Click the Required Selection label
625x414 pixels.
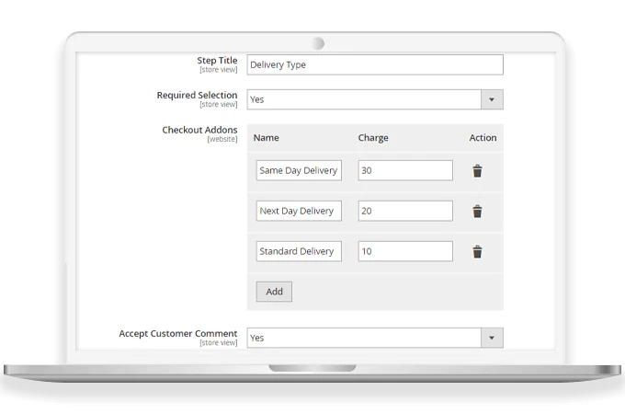pos(197,95)
